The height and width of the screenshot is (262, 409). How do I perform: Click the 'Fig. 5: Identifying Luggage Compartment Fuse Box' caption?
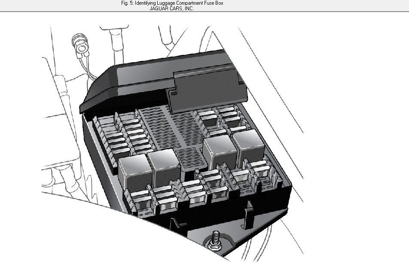tap(172, 3)
